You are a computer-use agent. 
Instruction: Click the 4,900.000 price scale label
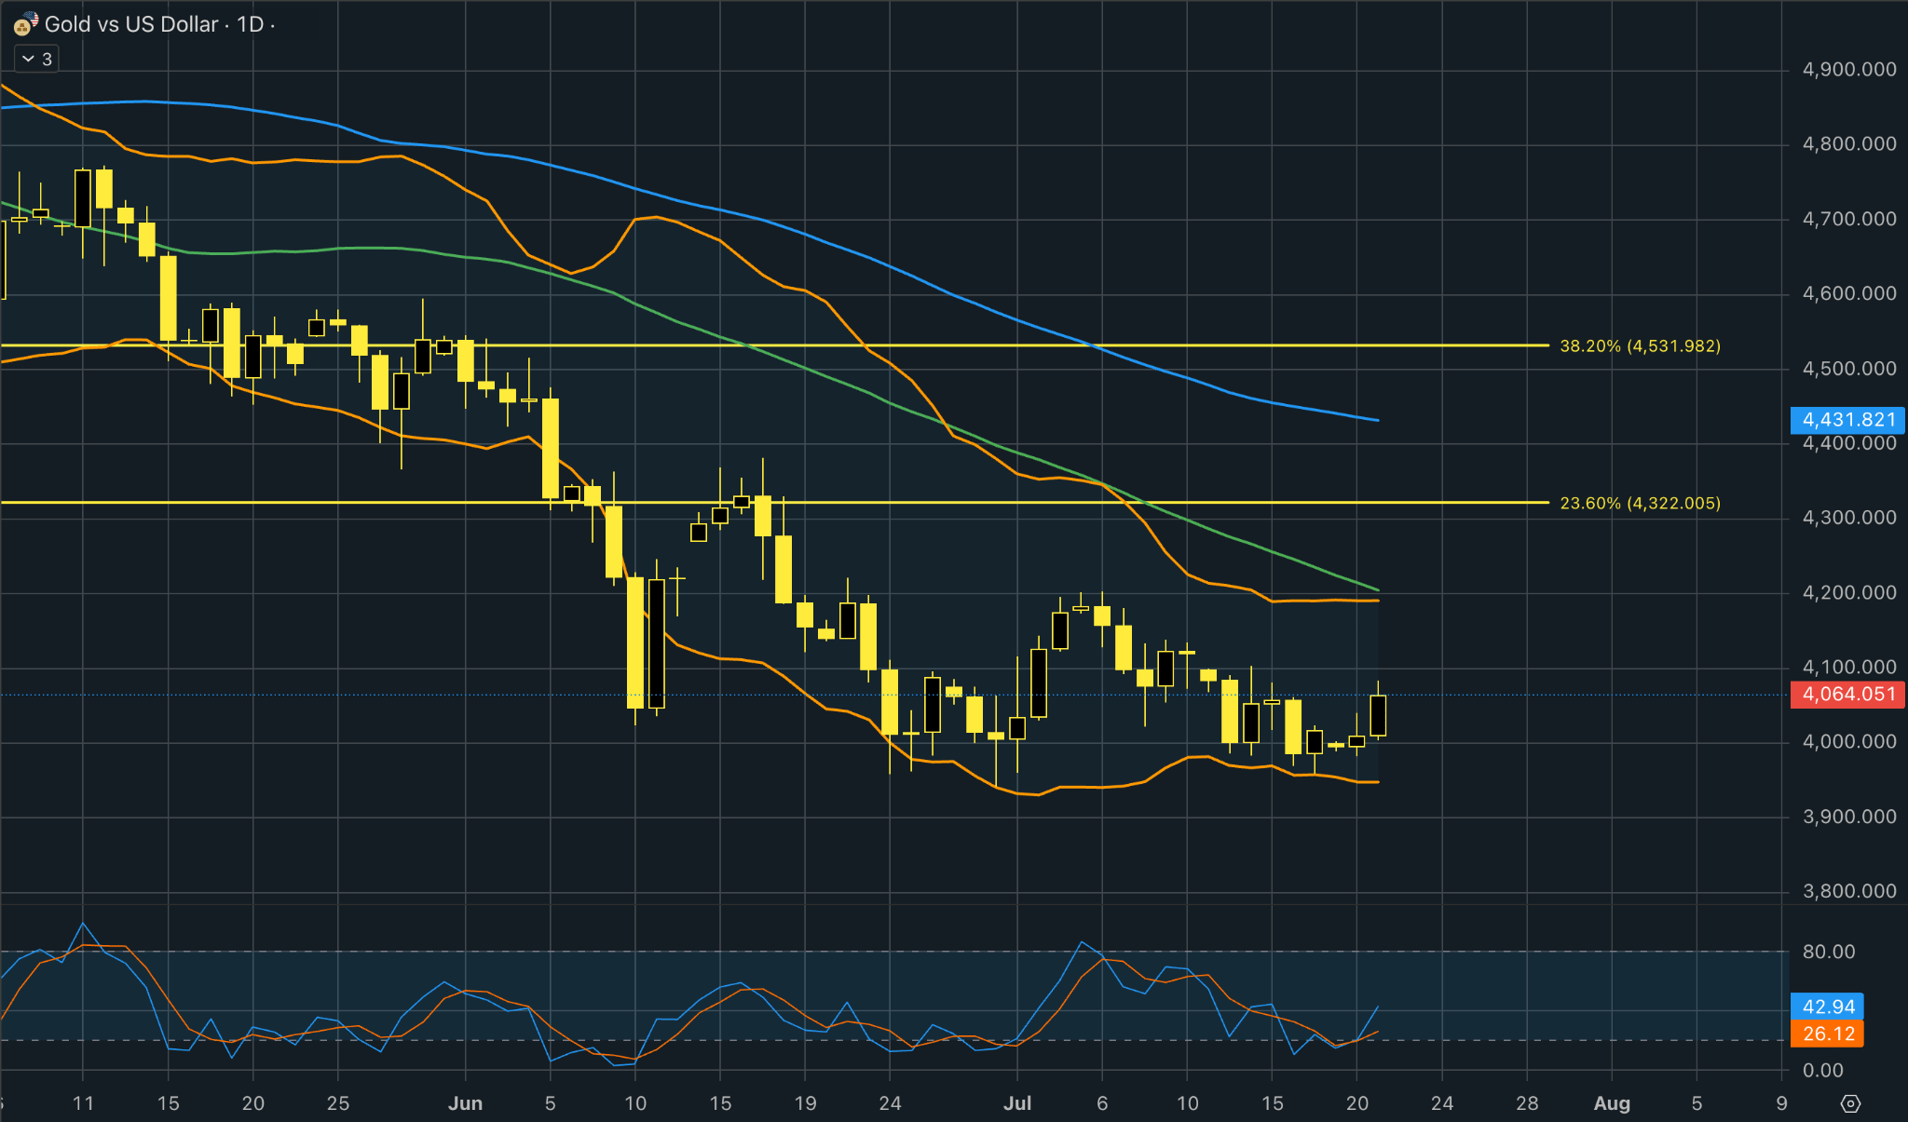click(1849, 70)
